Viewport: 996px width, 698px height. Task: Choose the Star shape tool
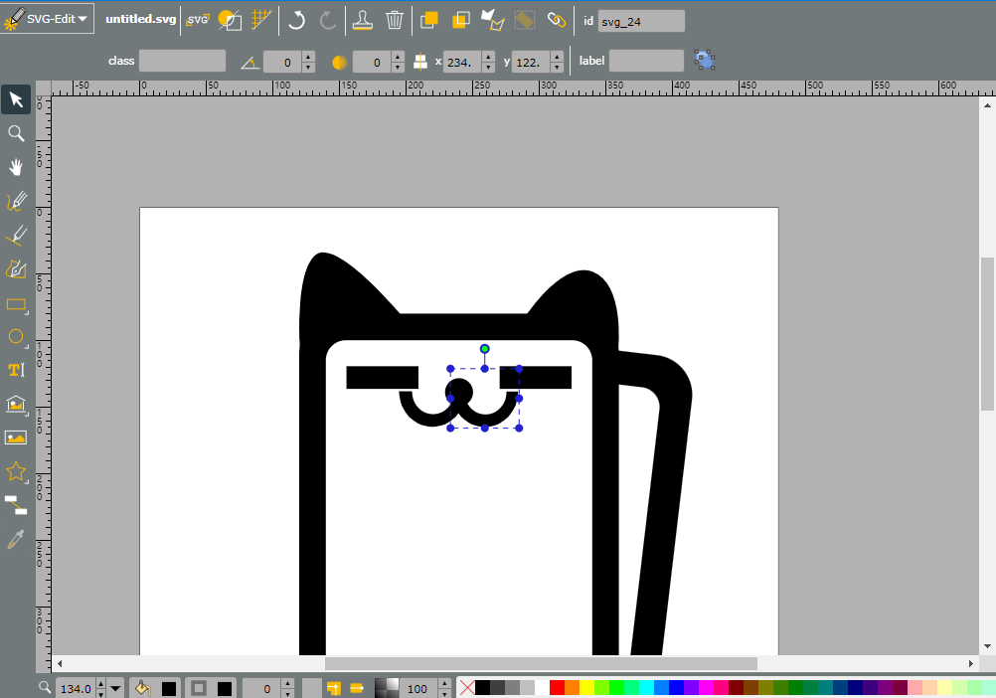[16, 471]
